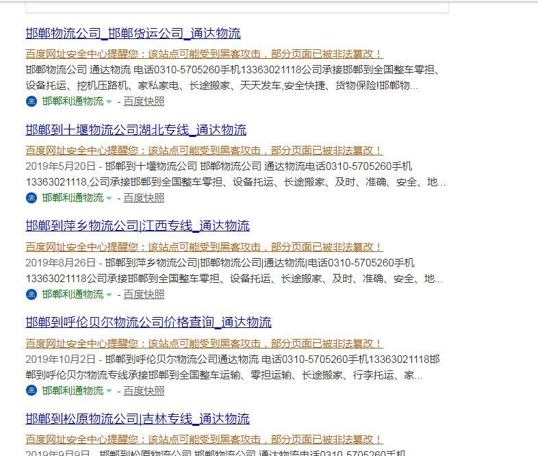The image size is (538, 456).
Task: Click 邯郸利通物流 source in 十堰 result
Action: (x=73, y=198)
